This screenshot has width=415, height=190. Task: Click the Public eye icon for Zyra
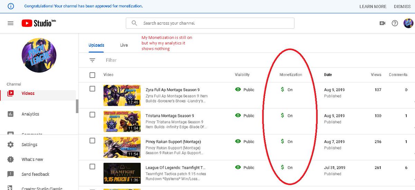238,89
